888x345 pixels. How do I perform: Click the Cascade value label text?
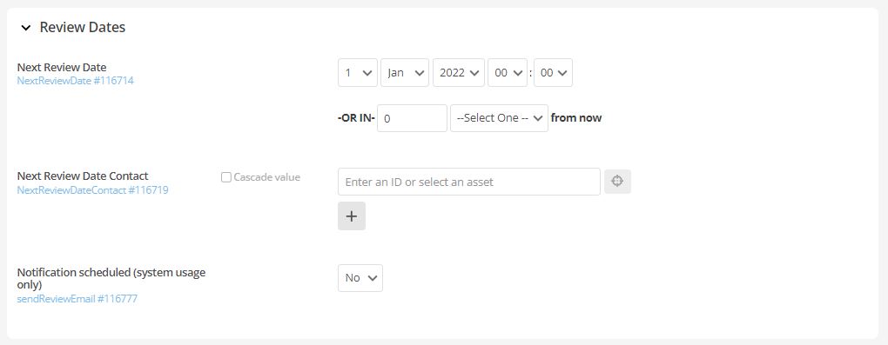tap(266, 177)
